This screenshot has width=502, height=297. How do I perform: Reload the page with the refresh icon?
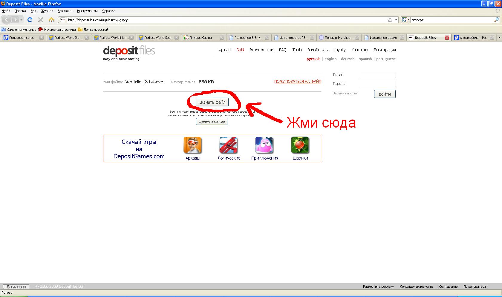(30, 20)
